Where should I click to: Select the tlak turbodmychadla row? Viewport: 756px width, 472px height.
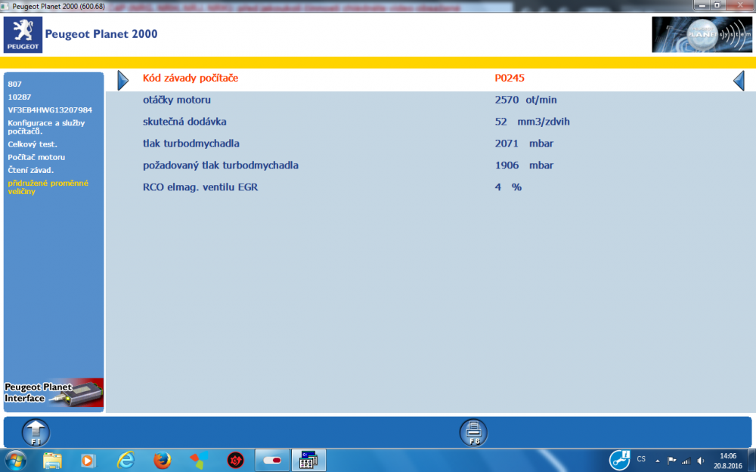coord(431,143)
